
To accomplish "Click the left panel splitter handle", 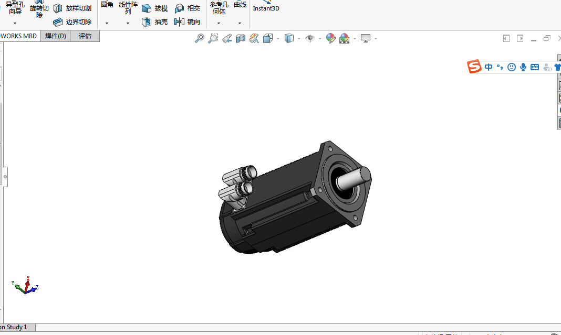I will pyautogui.click(x=5, y=177).
